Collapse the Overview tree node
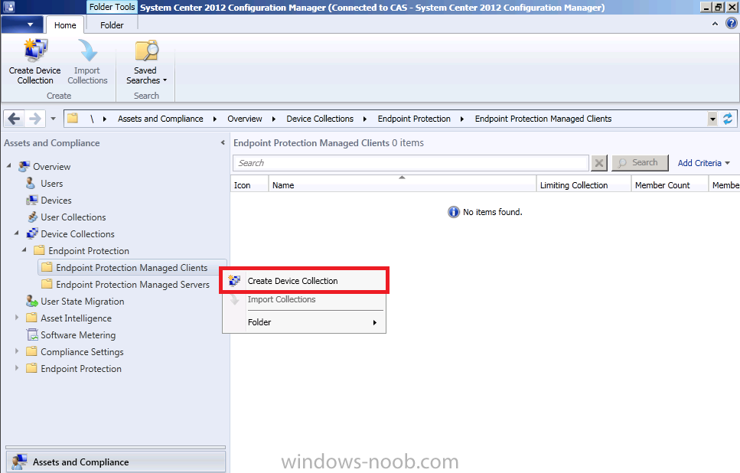740x473 pixels. coord(9,165)
